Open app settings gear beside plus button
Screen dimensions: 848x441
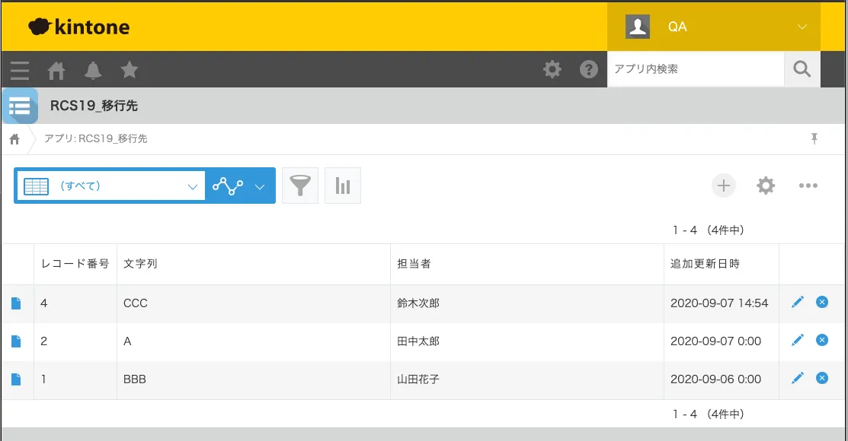(x=766, y=186)
